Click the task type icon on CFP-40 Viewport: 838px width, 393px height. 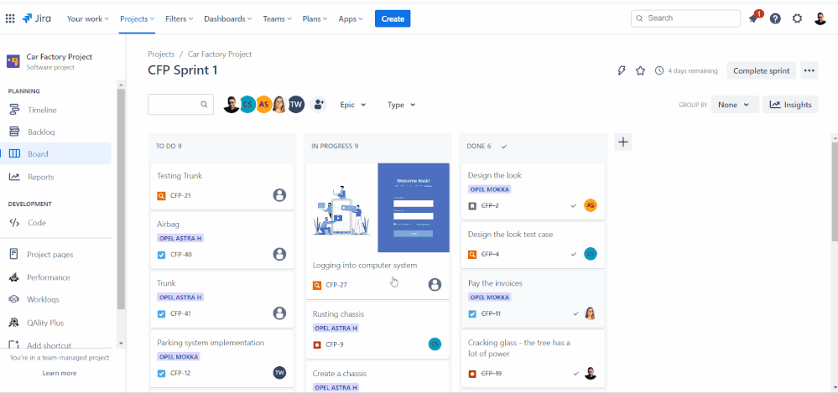(x=161, y=255)
